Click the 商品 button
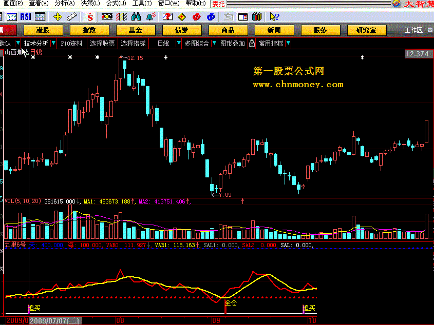Image resolution: width=434 pixels, height=325 pixels. (228, 30)
